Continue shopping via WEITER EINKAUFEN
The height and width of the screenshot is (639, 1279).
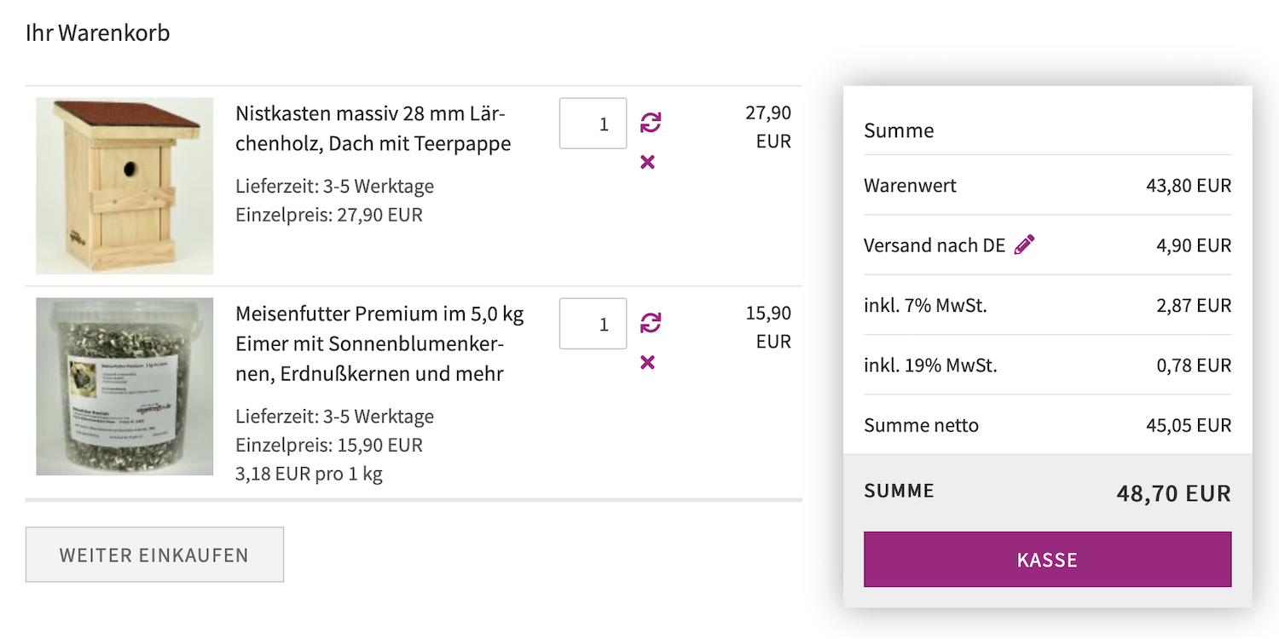click(x=154, y=555)
